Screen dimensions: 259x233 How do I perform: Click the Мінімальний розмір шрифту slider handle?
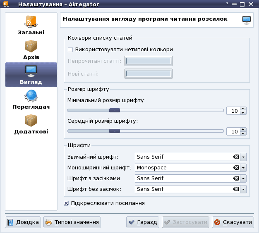click(x=115, y=110)
